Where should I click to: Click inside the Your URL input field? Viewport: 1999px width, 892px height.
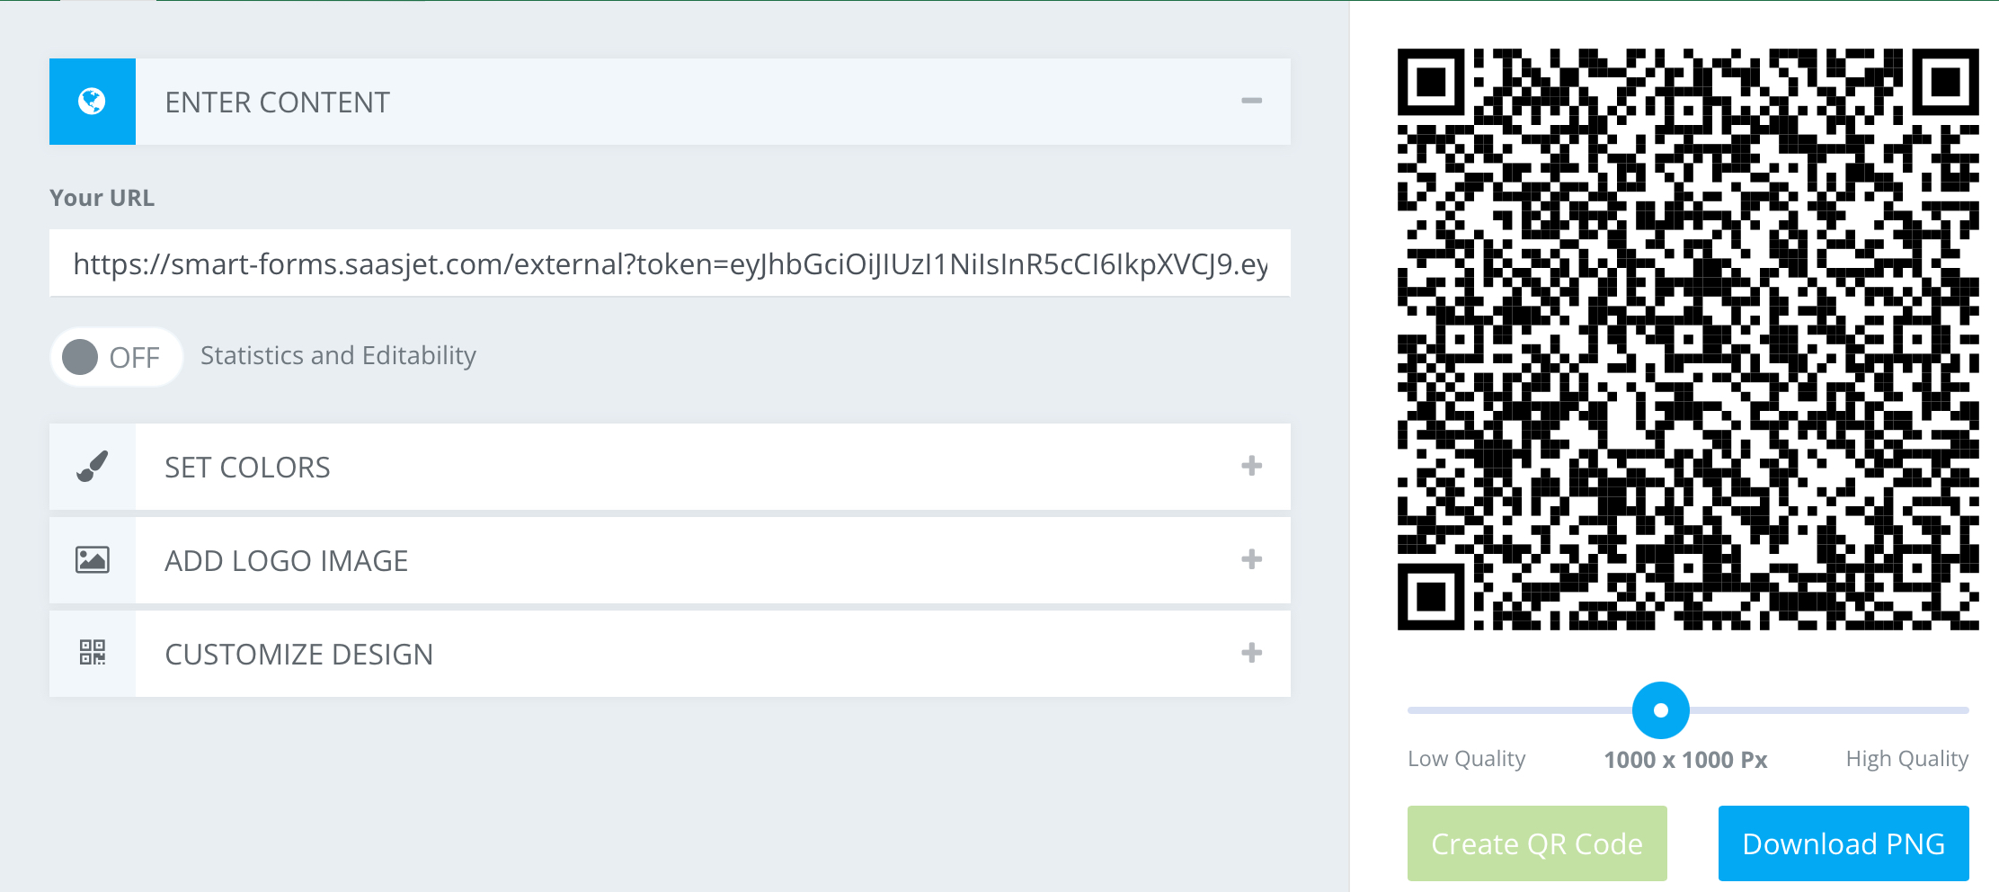pos(670,263)
